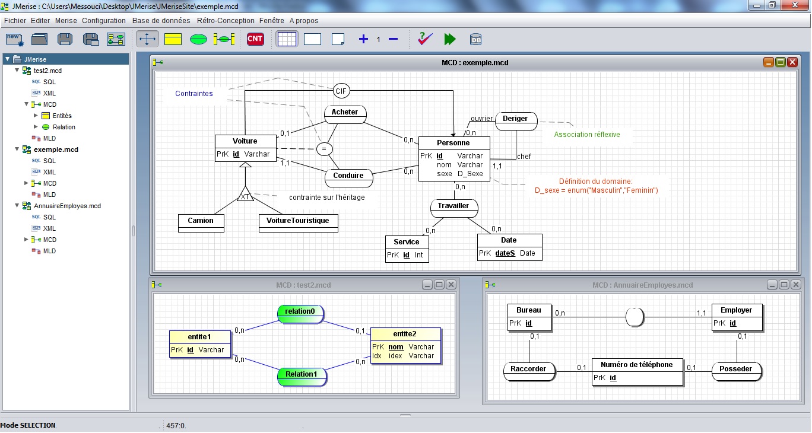Select MLD under exemple.mcd
This screenshot has height=433, width=812.
[49, 195]
